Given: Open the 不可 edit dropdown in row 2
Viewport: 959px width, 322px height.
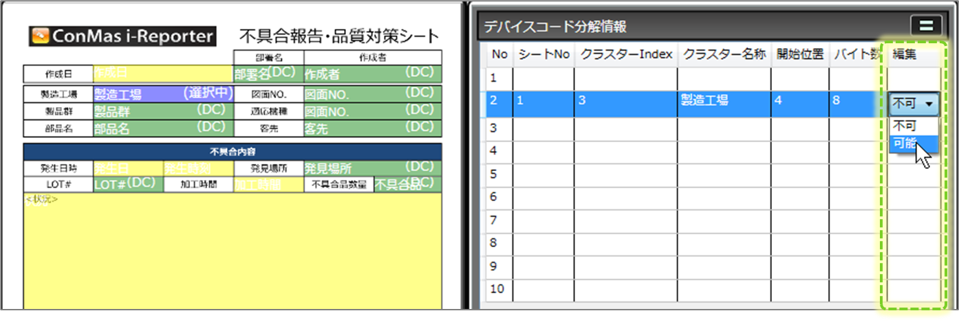Looking at the screenshot, I should click(914, 104).
